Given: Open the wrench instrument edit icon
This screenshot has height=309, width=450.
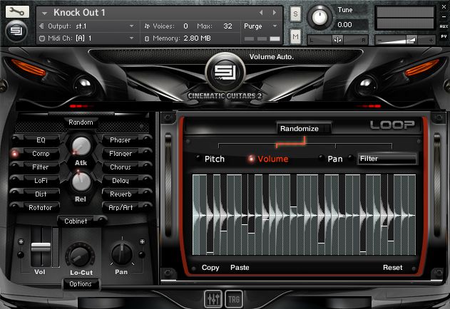Looking at the screenshot, I should click(x=17, y=11).
